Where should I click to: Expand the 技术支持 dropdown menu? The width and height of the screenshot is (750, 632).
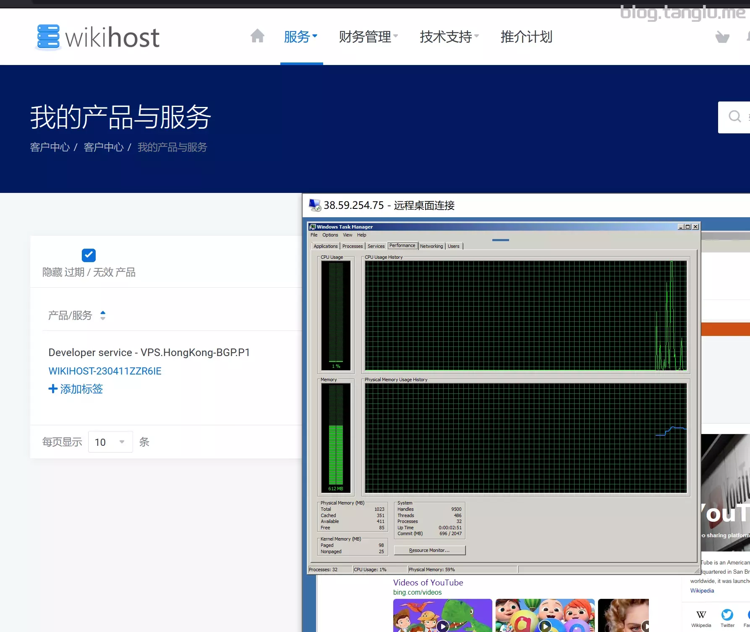click(449, 37)
